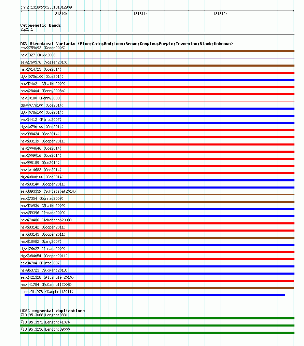This screenshot has height=346, width=304.
Task: Select esv2421328 (Altshuler2010) label
Action: click(x=47, y=277)
